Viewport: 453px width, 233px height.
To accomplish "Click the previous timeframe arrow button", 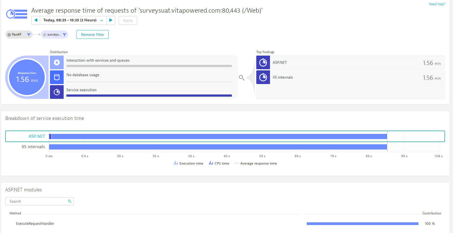I will click(x=36, y=20).
